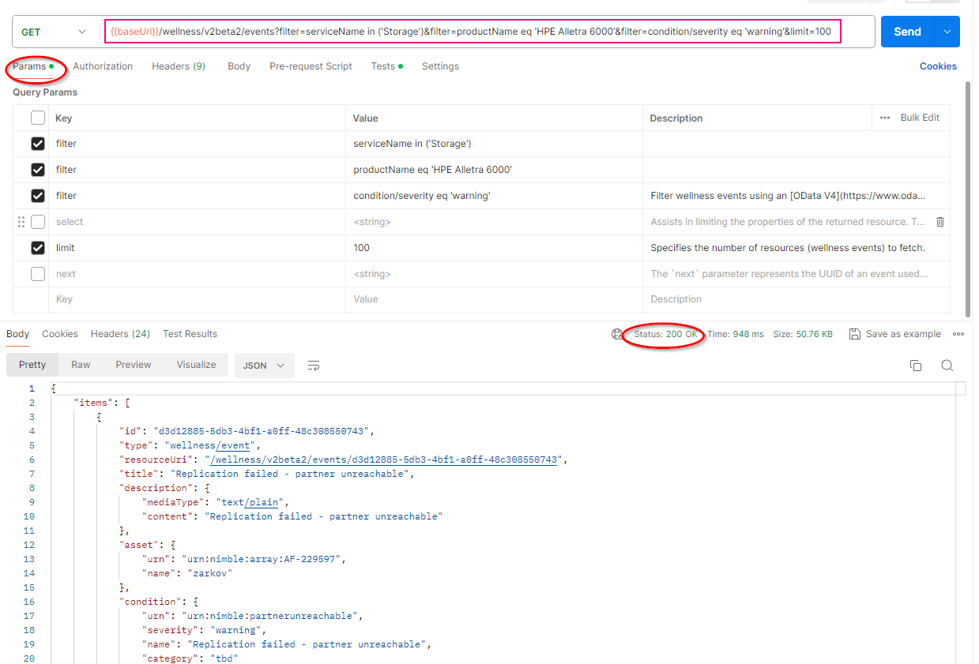The width and height of the screenshot is (979, 664).
Task: Open the GET method dropdown
Action: click(54, 32)
